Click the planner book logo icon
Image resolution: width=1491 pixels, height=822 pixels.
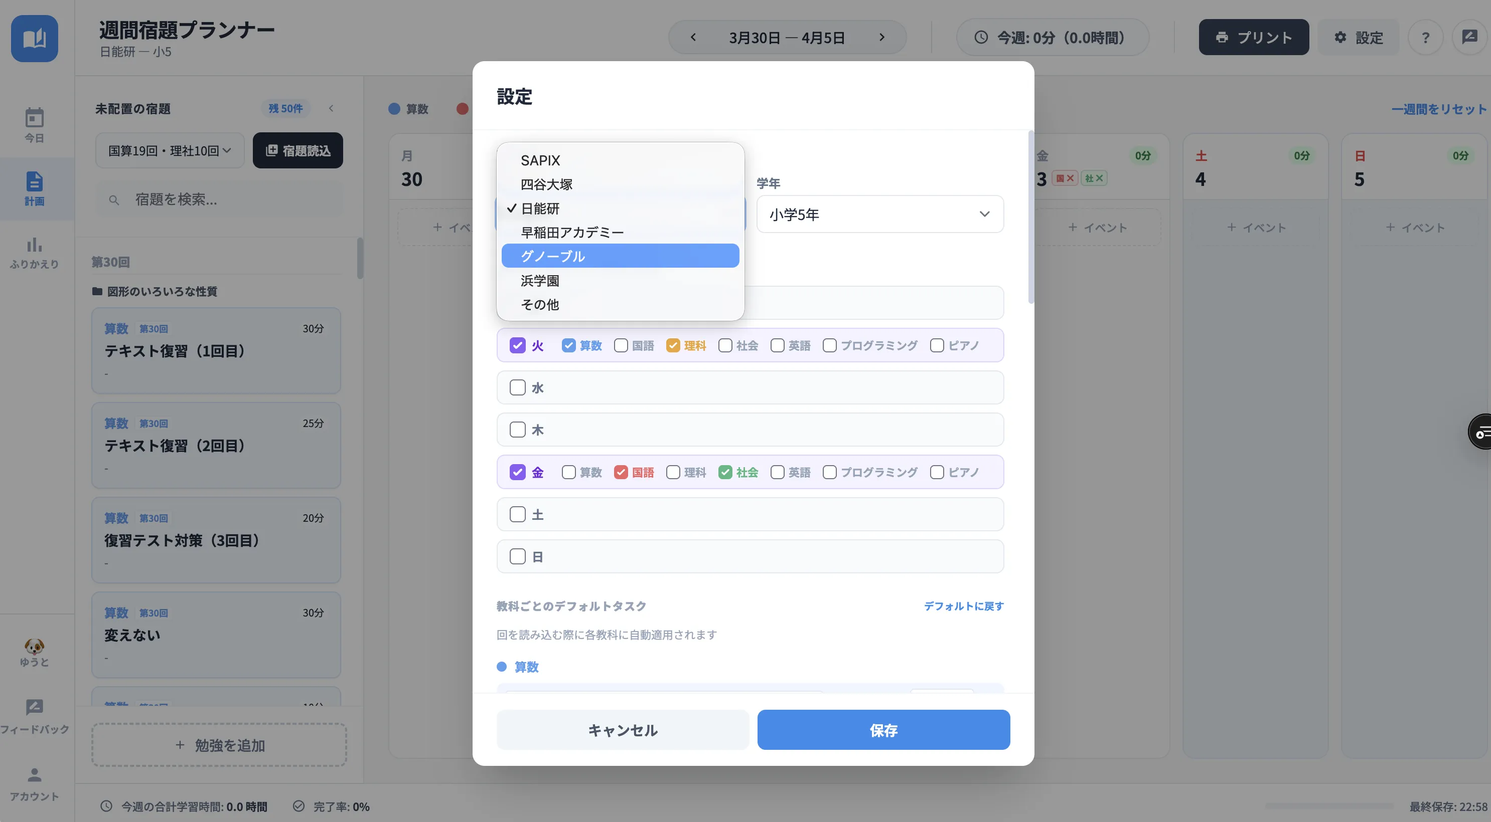click(x=34, y=38)
